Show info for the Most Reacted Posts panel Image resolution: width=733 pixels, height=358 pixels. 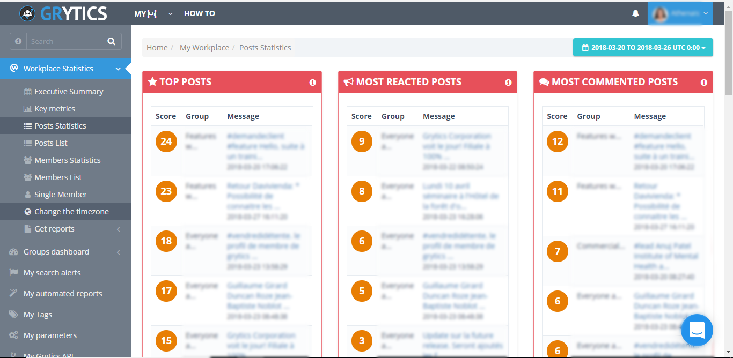[x=508, y=83]
